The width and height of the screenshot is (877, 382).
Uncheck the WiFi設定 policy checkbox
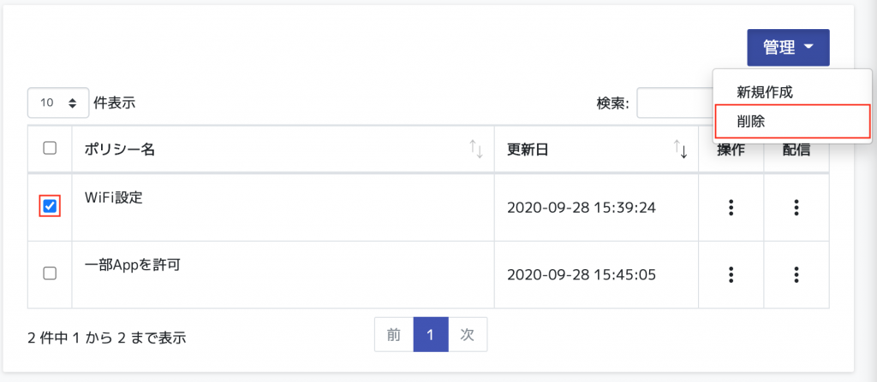(x=50, y=207)
